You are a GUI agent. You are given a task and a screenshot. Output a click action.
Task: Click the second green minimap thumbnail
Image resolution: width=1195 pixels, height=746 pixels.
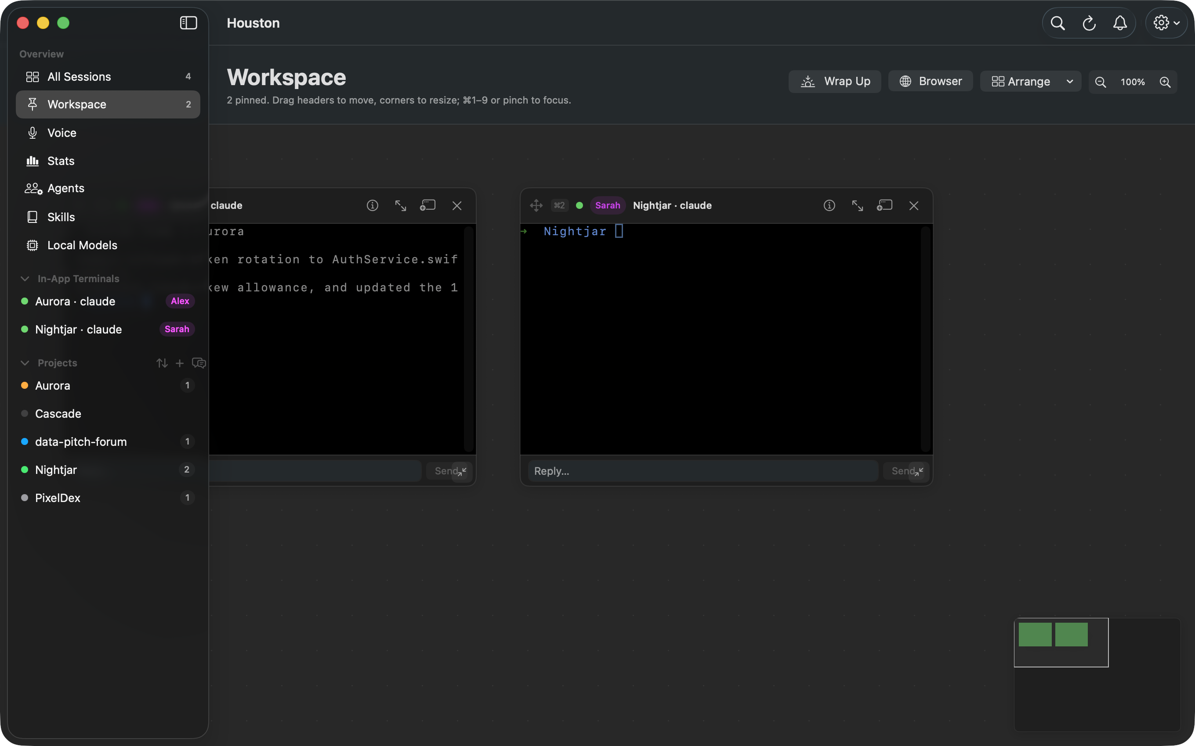[1072, 635]
